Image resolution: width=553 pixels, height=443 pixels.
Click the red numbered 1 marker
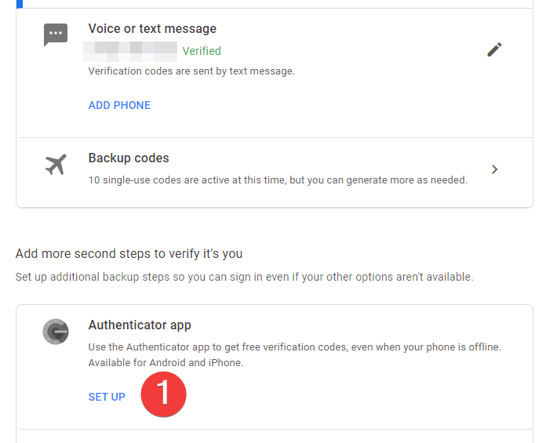[x=164, y=394]
